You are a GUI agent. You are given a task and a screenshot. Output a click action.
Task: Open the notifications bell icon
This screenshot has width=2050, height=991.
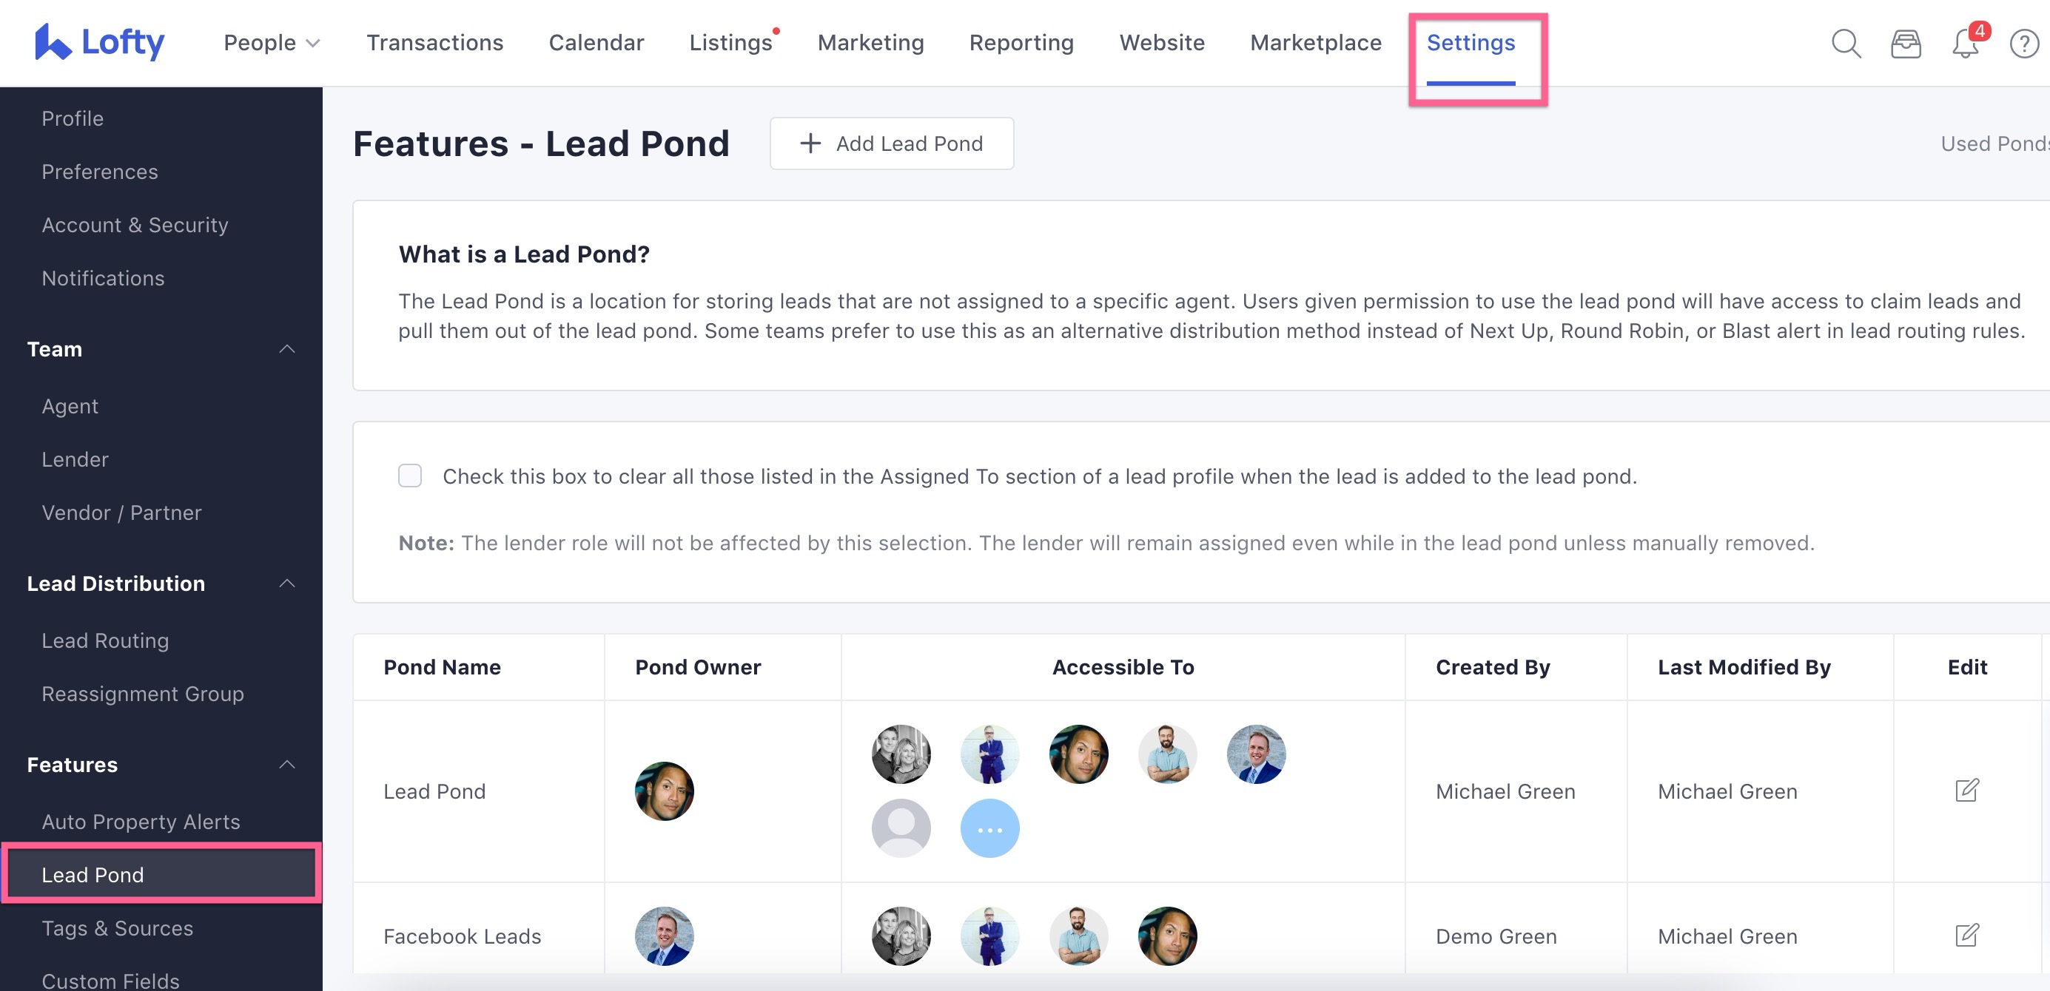pos(1965,44)
